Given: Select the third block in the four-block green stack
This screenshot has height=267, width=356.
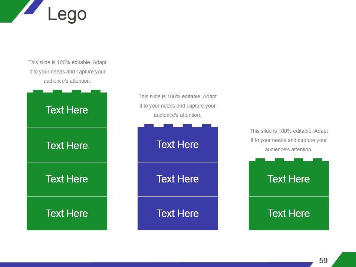Looking at the screenshot, I should tap(67, 179).
